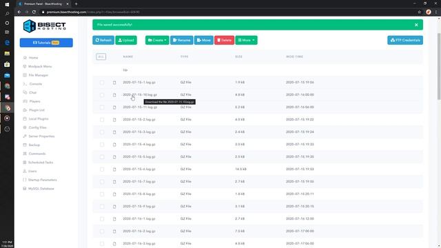The height and width of the screenshot is (248, 441).
Task: Click the browser back arrow
Action: (x=19, y=12)
